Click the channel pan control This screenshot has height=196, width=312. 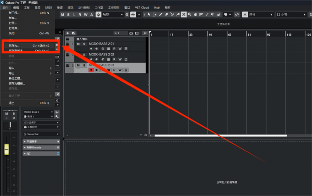coord(10,125)
